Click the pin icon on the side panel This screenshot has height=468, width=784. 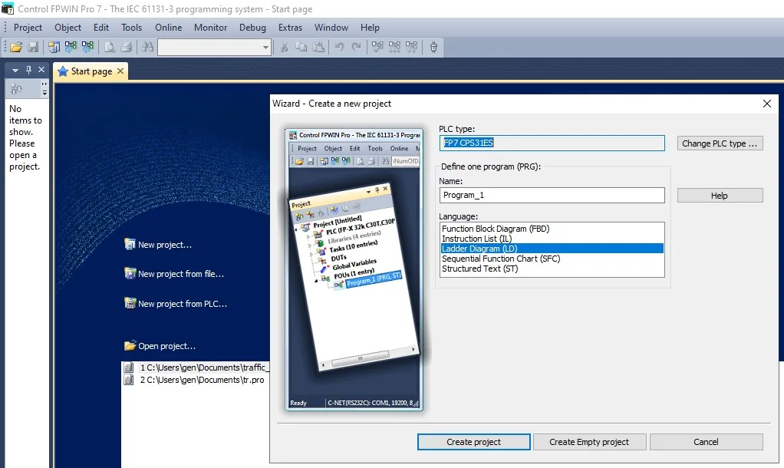click(28, 70)
